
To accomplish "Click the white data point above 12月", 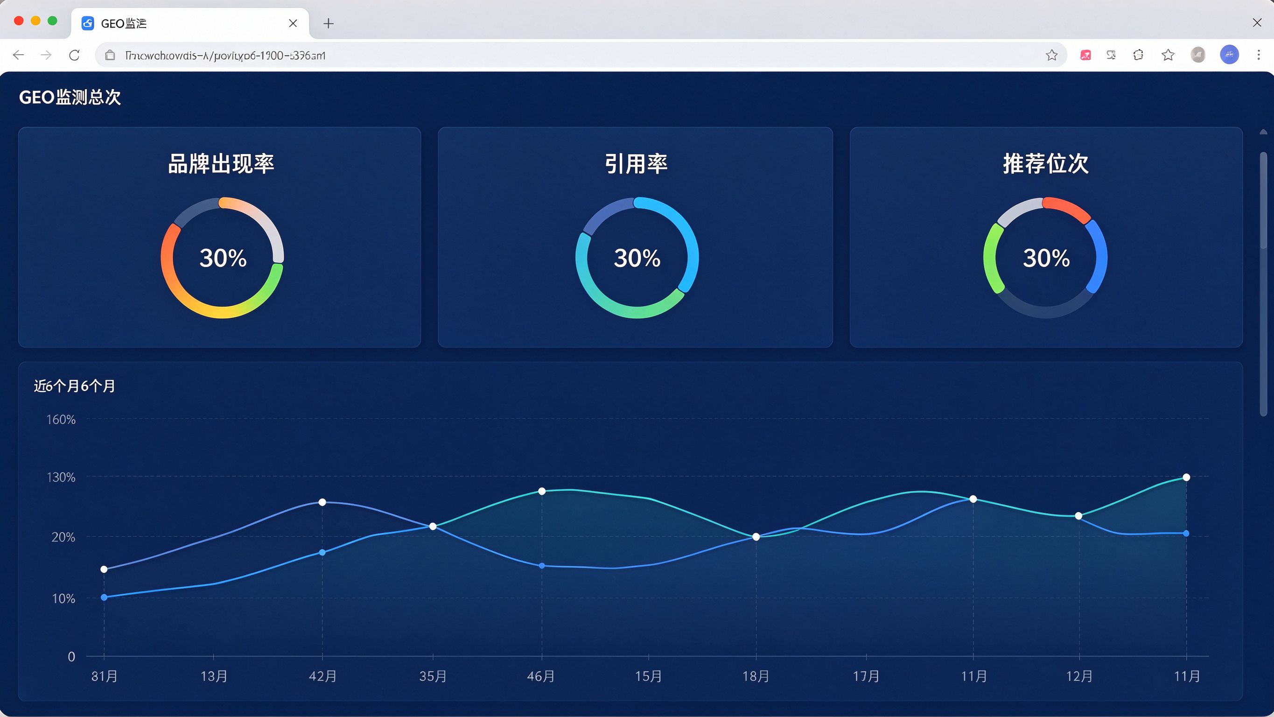I will [1078, 516].
